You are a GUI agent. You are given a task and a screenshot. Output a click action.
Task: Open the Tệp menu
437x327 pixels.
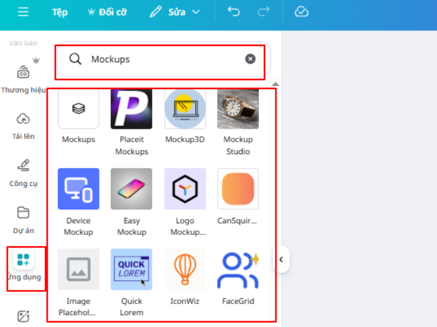pos(60,12)
